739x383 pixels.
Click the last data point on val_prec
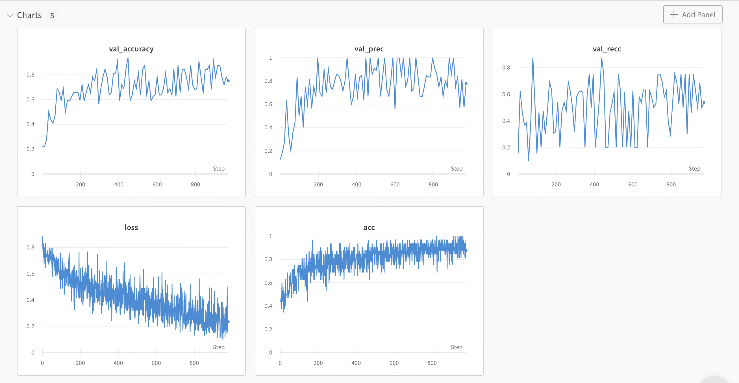[466, 84]
